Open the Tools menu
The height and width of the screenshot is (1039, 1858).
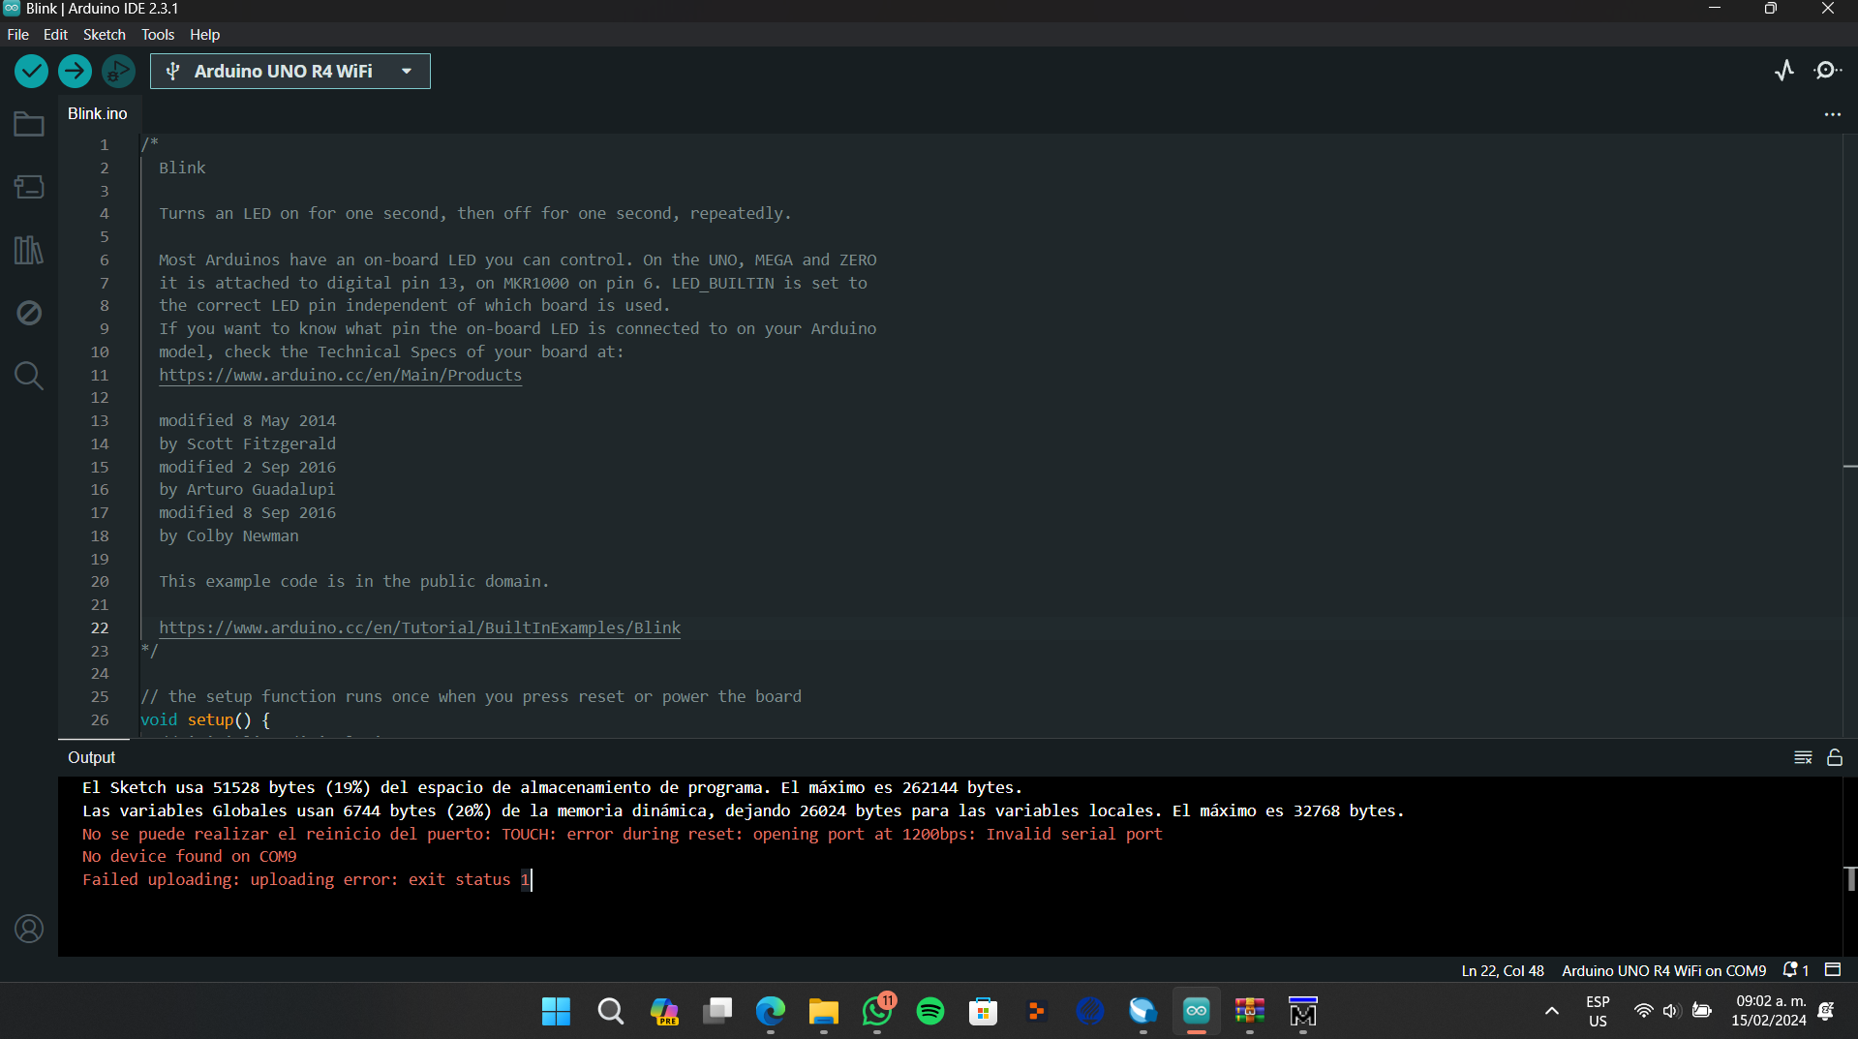click(158, 34)
